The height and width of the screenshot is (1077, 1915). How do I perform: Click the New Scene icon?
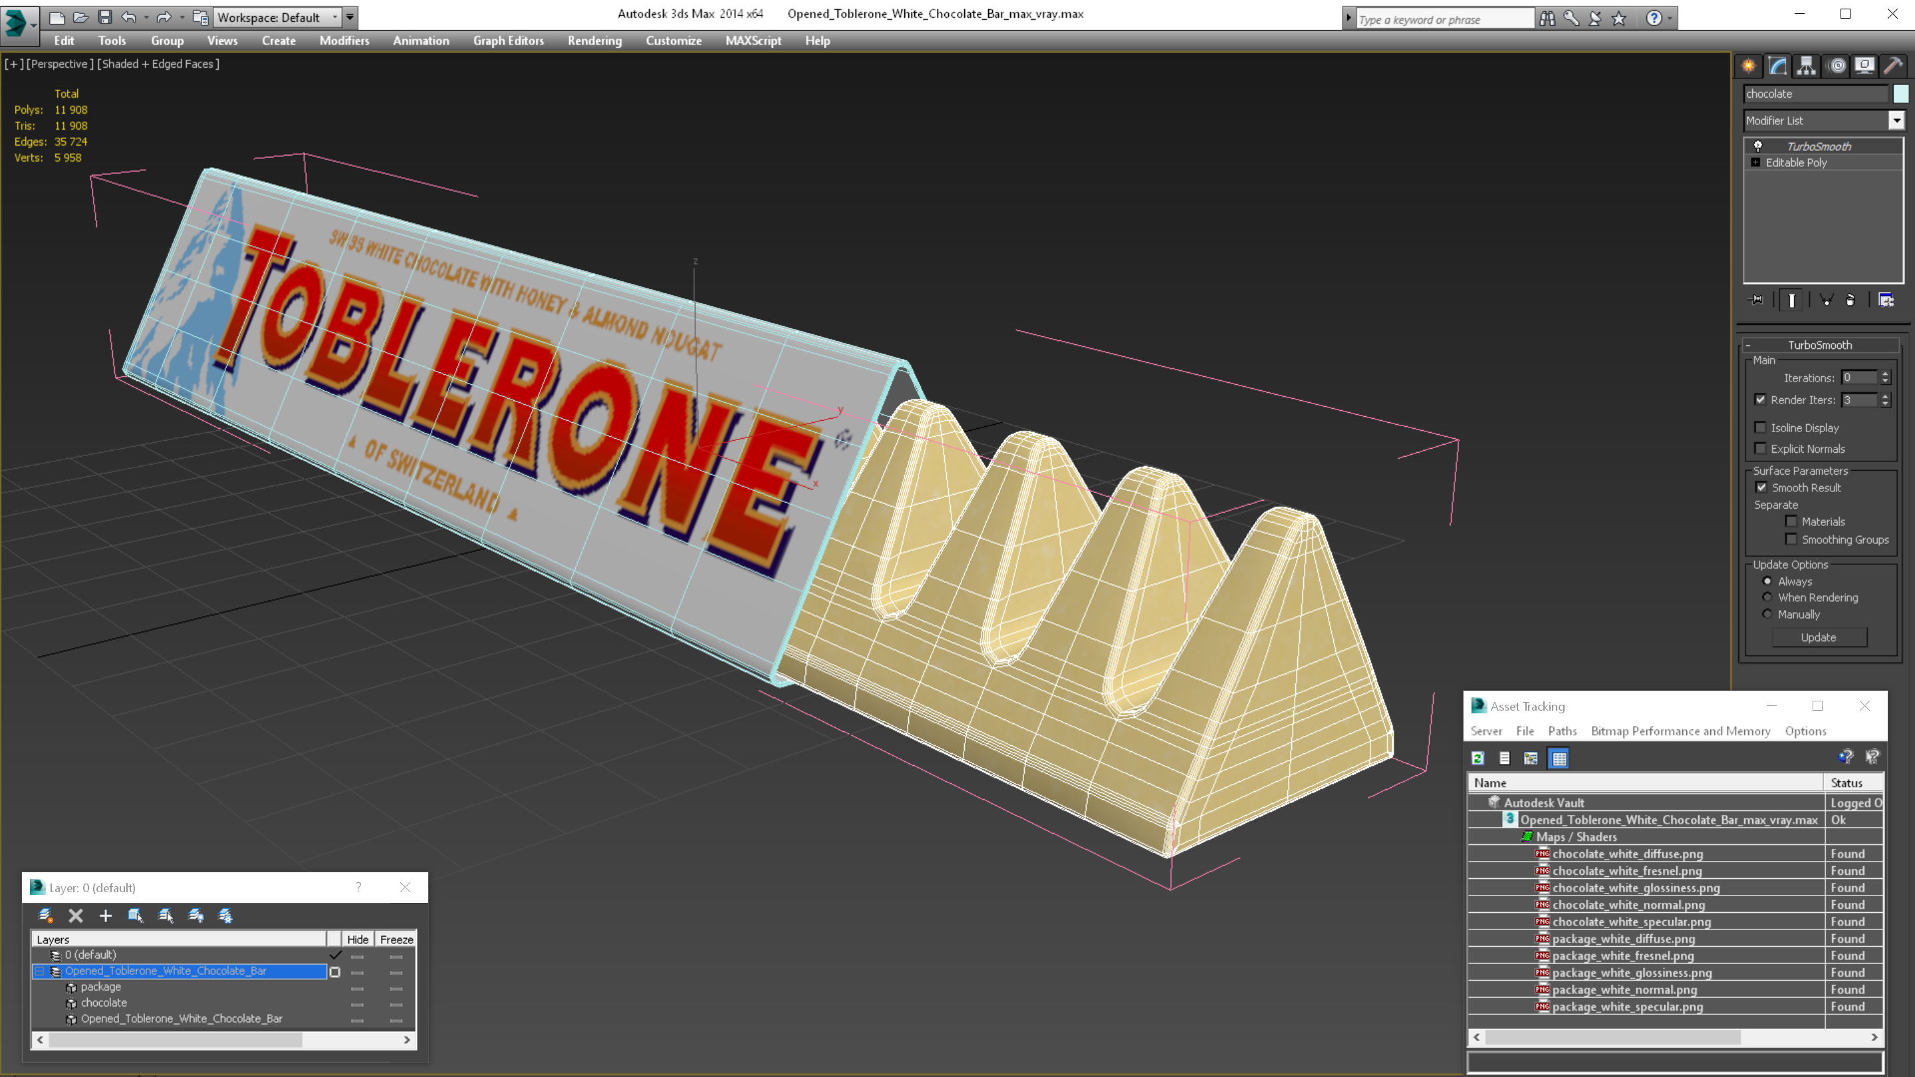pos(57,17)
